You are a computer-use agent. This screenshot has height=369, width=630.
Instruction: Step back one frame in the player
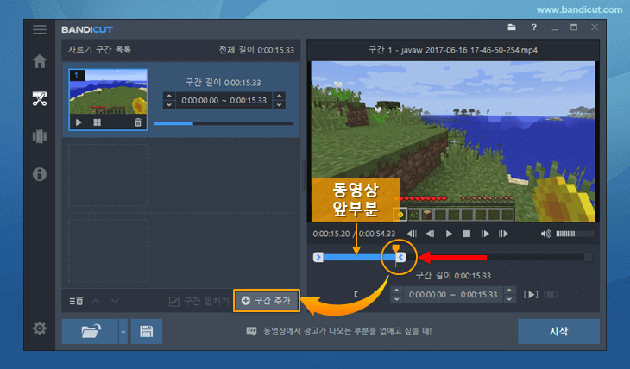pyautogui.click(x=431, y=234)
